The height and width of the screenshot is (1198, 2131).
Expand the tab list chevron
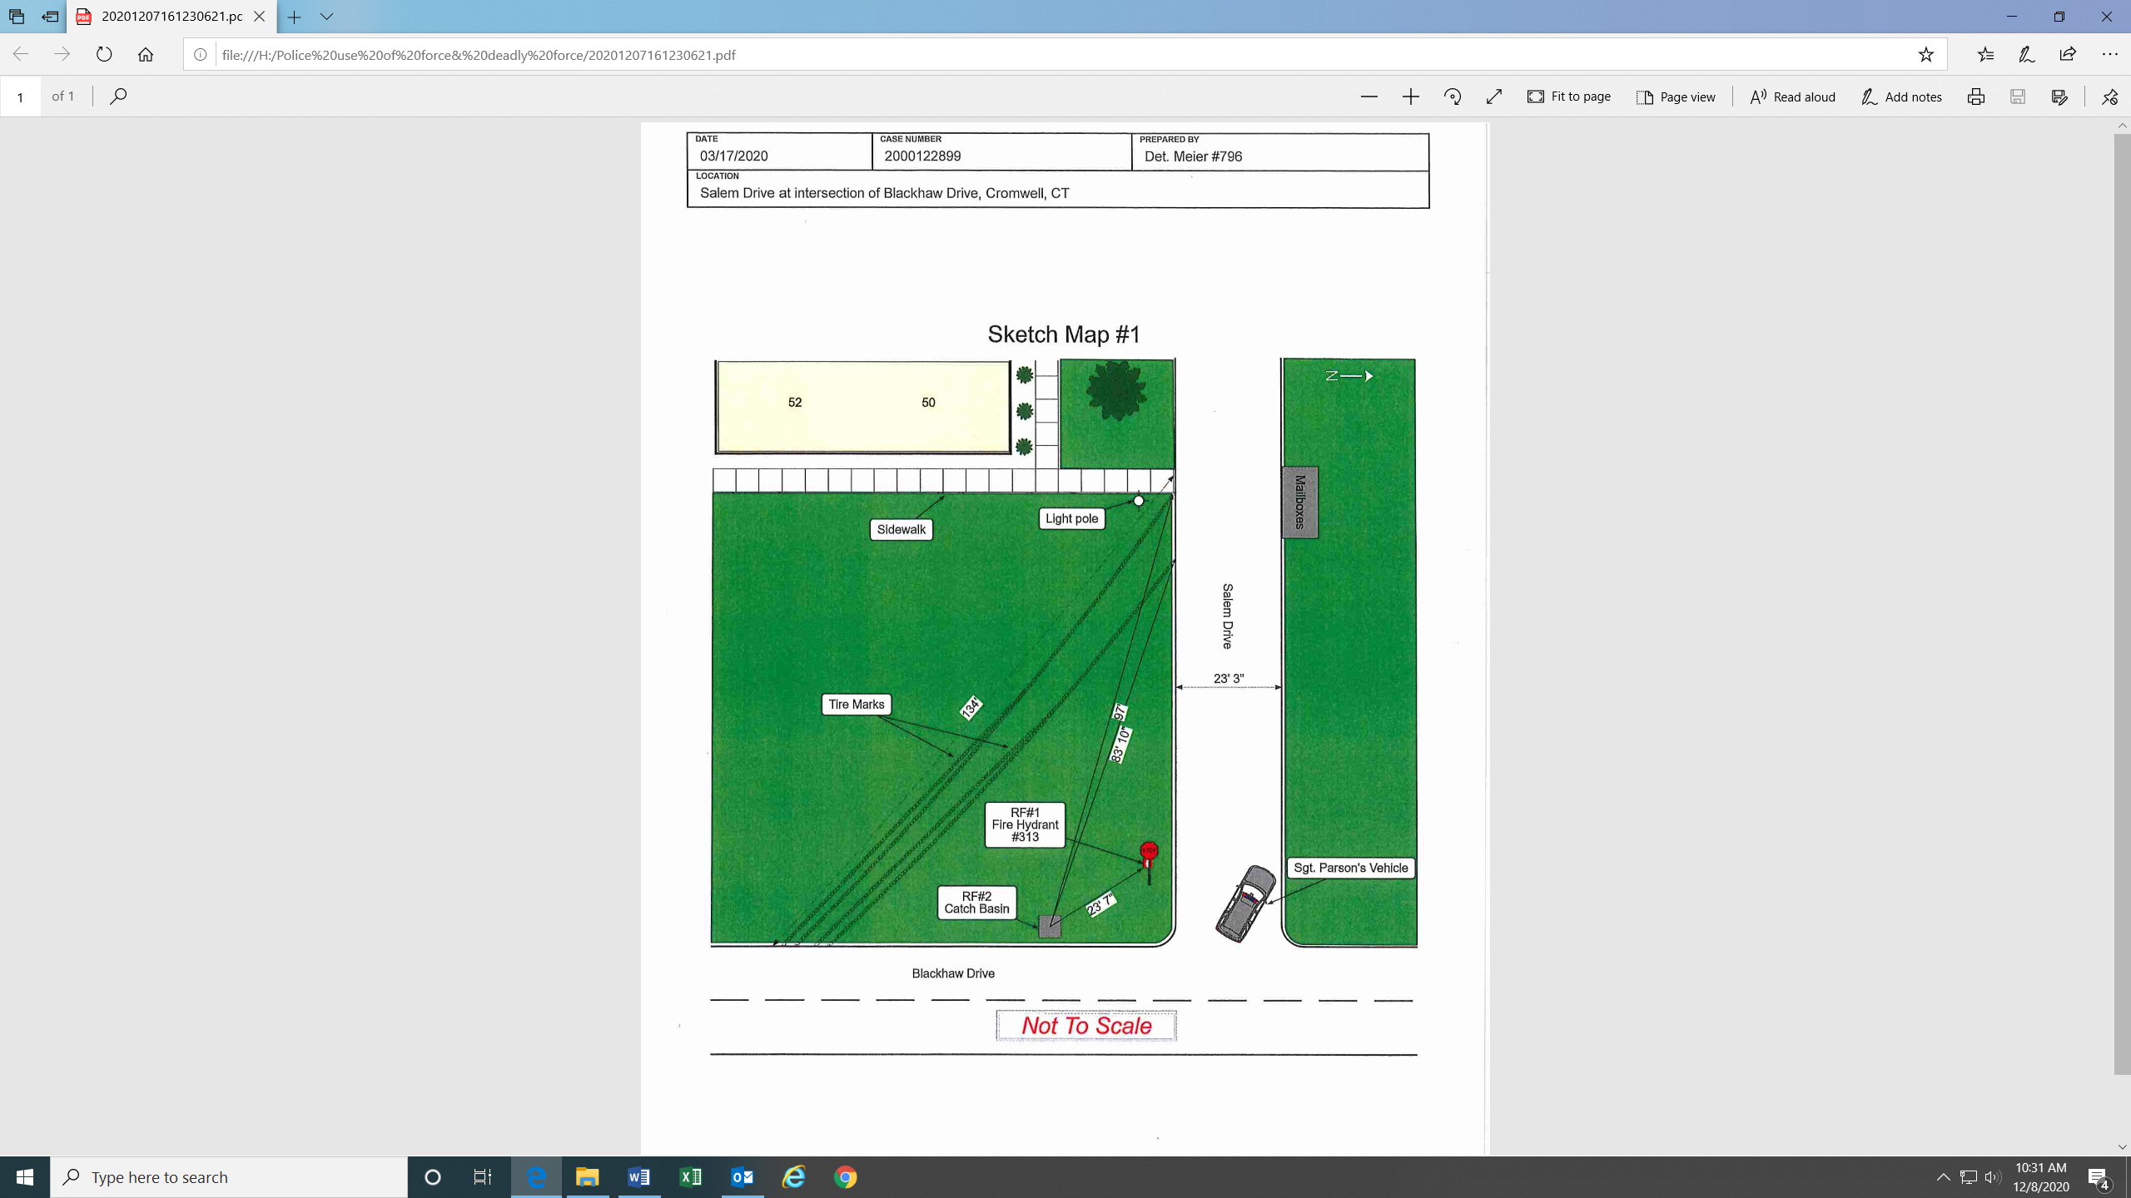click(x=327, y=17)
